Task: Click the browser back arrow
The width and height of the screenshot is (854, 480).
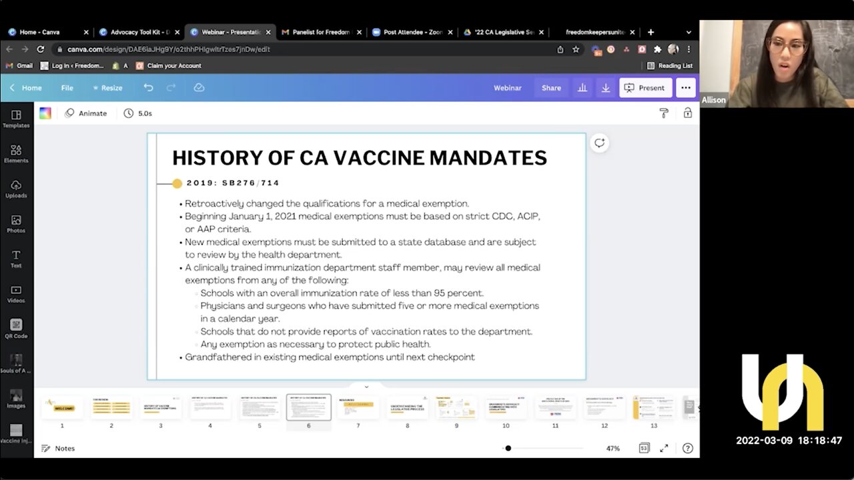Action: point(9,49)
